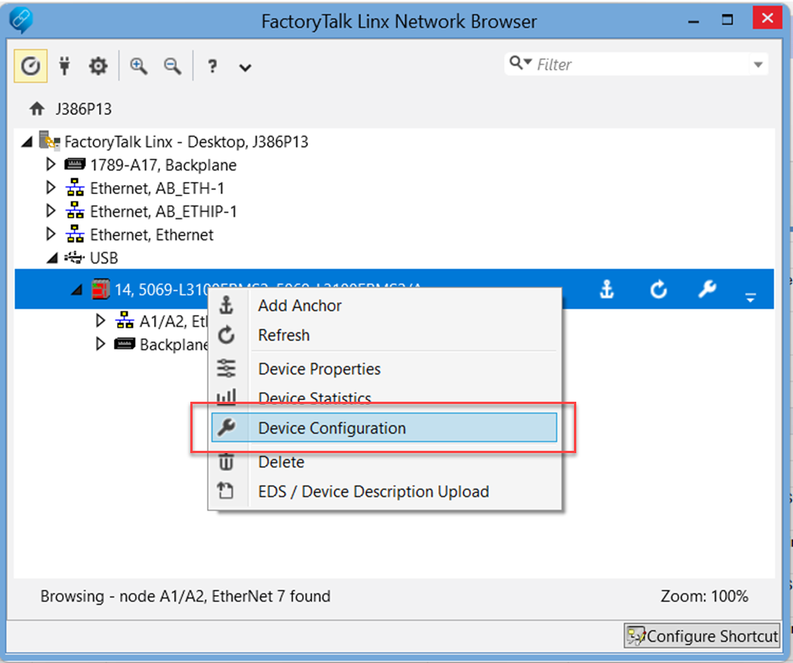Click anchor icon on selected device row
Screen dimensions: 793x663
click(x=606, y=290)
